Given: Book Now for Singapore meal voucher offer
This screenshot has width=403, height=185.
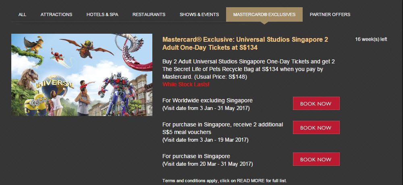Looking at the screenshot, I should click(x=316, y=128).
